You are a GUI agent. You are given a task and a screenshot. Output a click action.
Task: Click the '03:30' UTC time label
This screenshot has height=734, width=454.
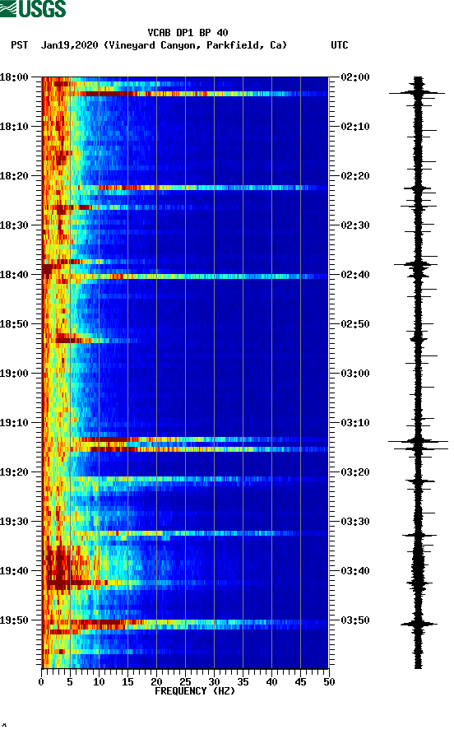[355, 522]
